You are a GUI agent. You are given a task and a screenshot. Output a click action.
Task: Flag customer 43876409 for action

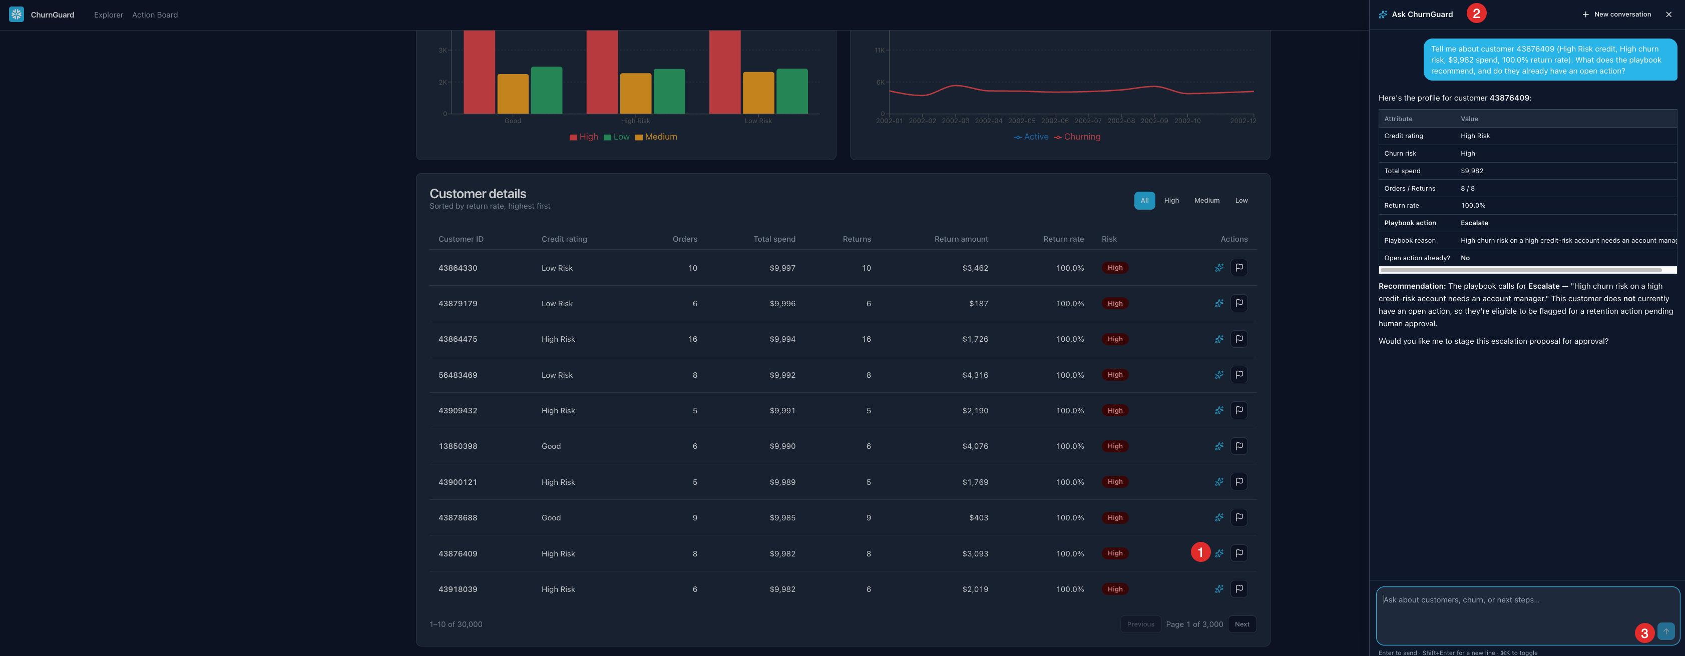pos(1239,553)
